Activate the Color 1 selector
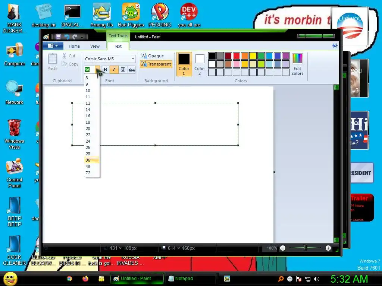Screen dimensions: 382x286 coord(184,64)
